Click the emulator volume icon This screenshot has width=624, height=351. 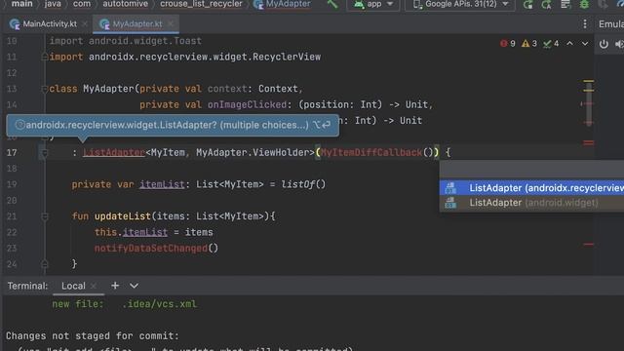coord(619,44)
